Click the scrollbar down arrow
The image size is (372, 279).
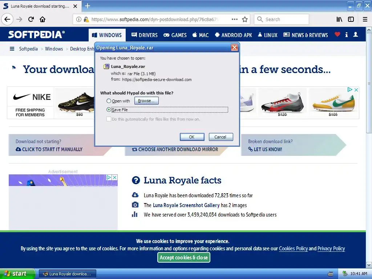(369, 265)
